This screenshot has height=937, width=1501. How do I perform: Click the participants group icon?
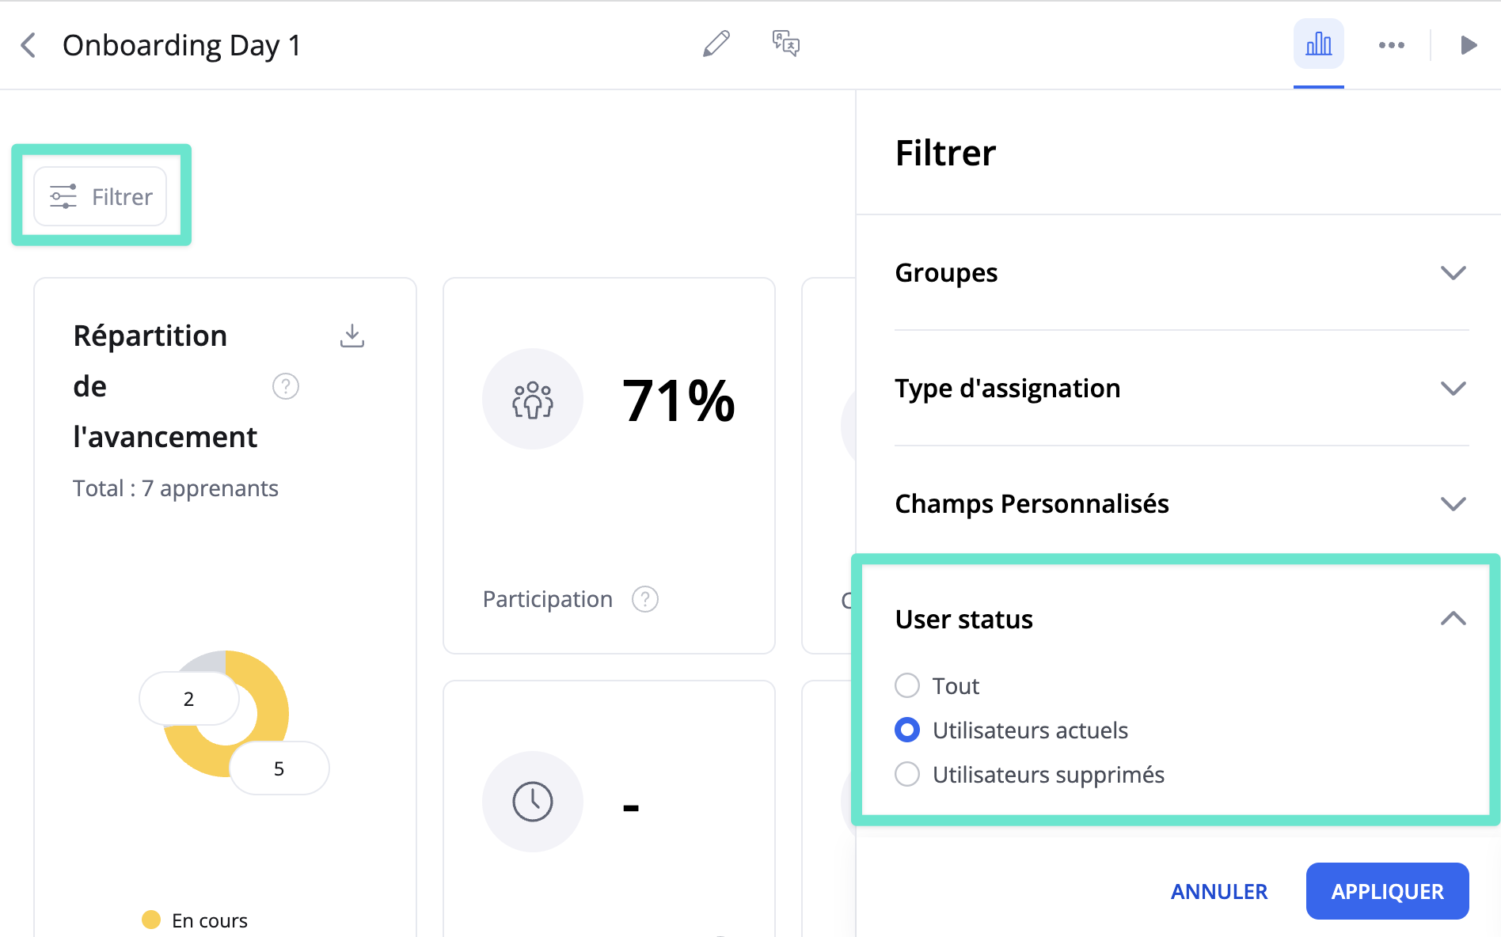[533, 399]
